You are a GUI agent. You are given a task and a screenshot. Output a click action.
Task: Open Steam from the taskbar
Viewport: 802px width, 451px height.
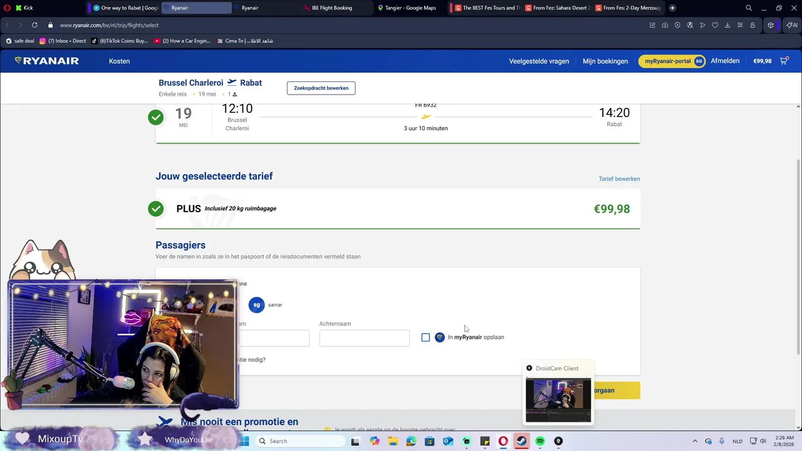tap(521, 441)
